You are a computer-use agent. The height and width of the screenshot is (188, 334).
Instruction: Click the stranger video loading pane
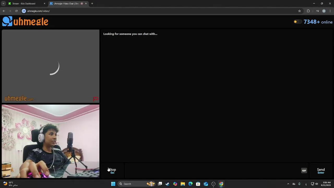[51, 66]
